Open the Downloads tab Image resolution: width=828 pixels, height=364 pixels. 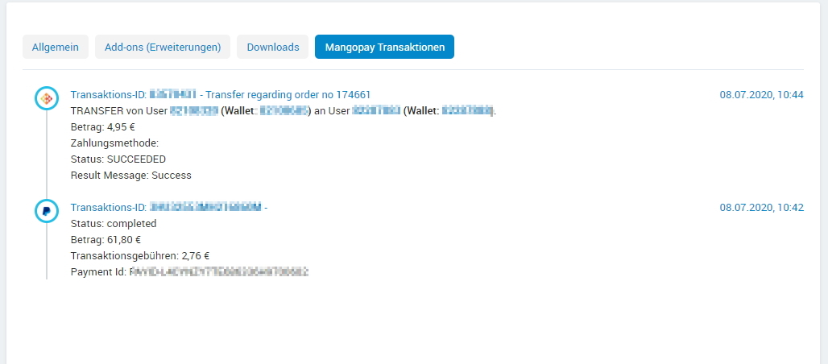tap(273, 47)
